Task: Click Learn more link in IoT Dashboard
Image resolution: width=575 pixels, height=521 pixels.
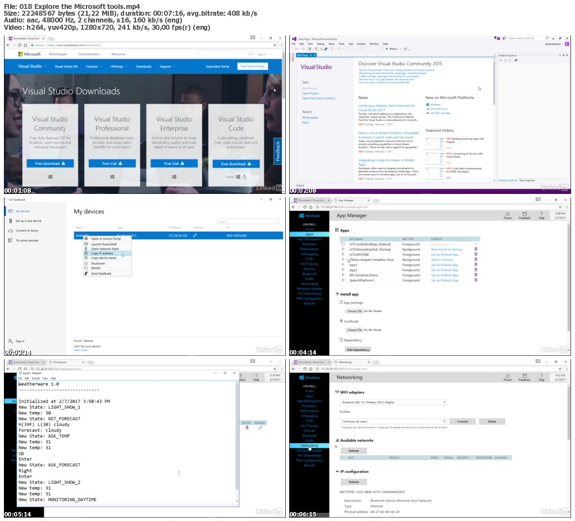Action: click(81, 350)
